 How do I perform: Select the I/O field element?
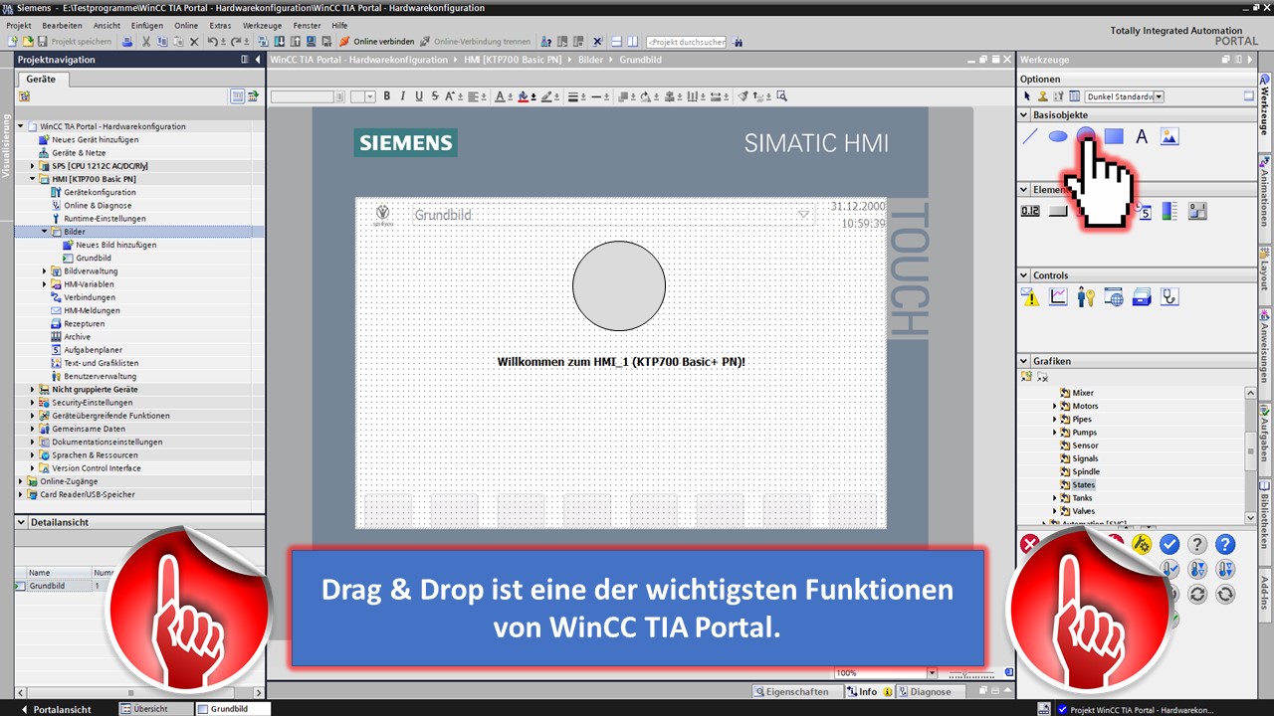1030,211
